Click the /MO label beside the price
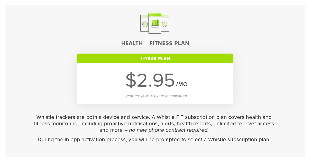Screen dimensions: 310x161 click(x=182, y=84)
